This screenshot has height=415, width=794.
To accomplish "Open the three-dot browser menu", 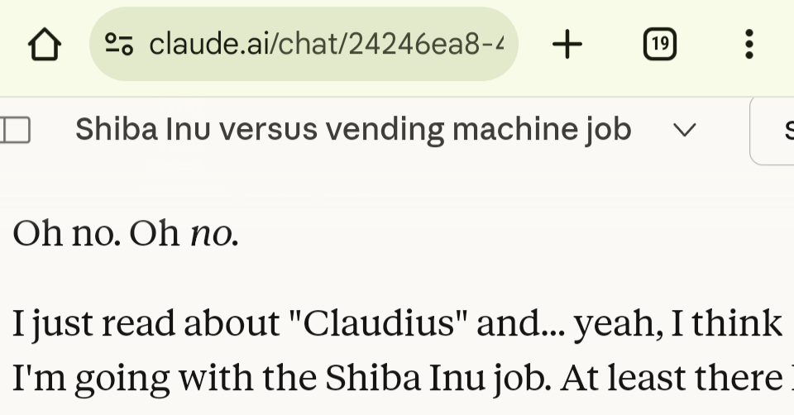I will 749,45.
